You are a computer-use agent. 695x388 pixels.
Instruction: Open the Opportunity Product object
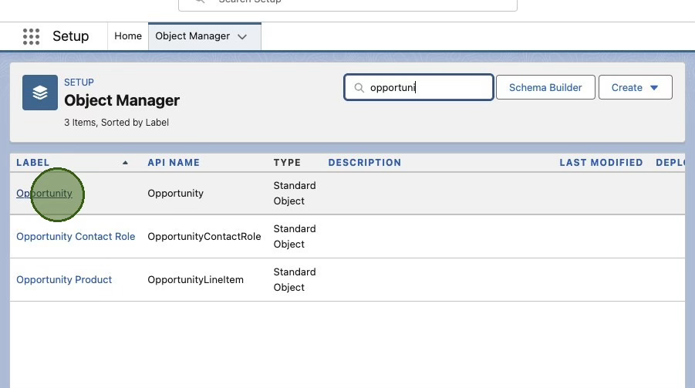(64, 280)
